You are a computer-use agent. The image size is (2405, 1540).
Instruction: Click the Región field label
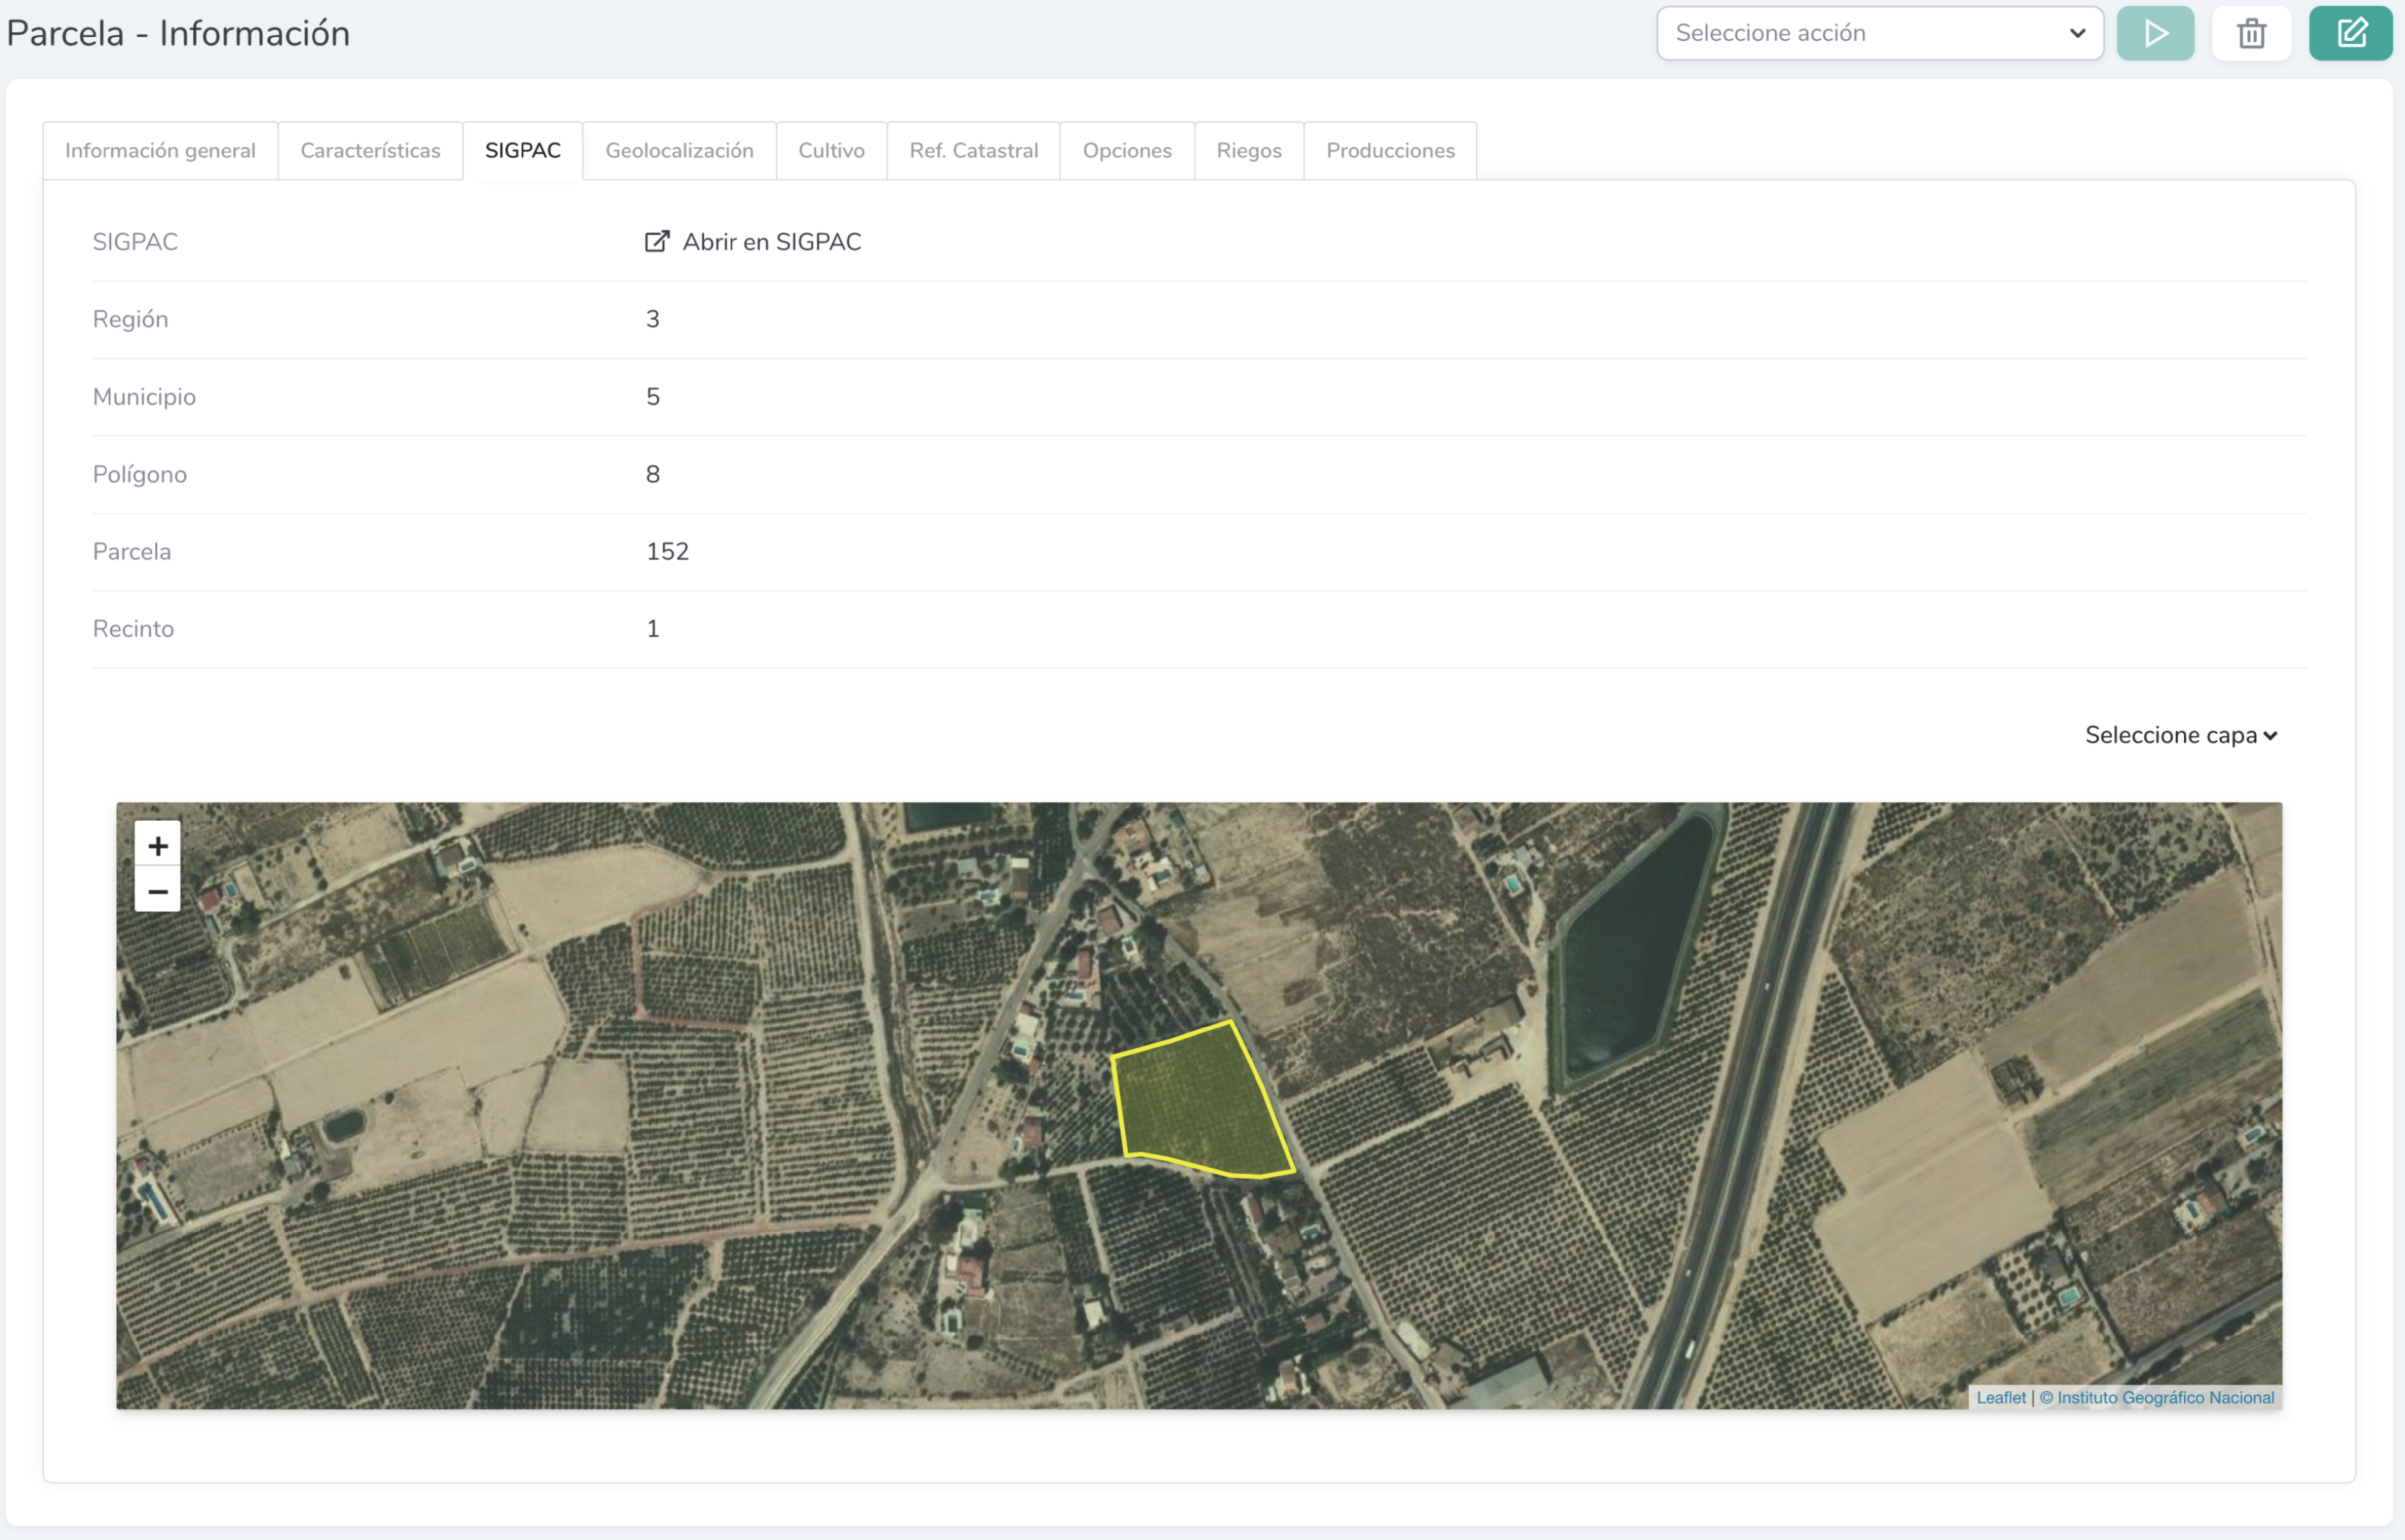[x=130, y=319]
